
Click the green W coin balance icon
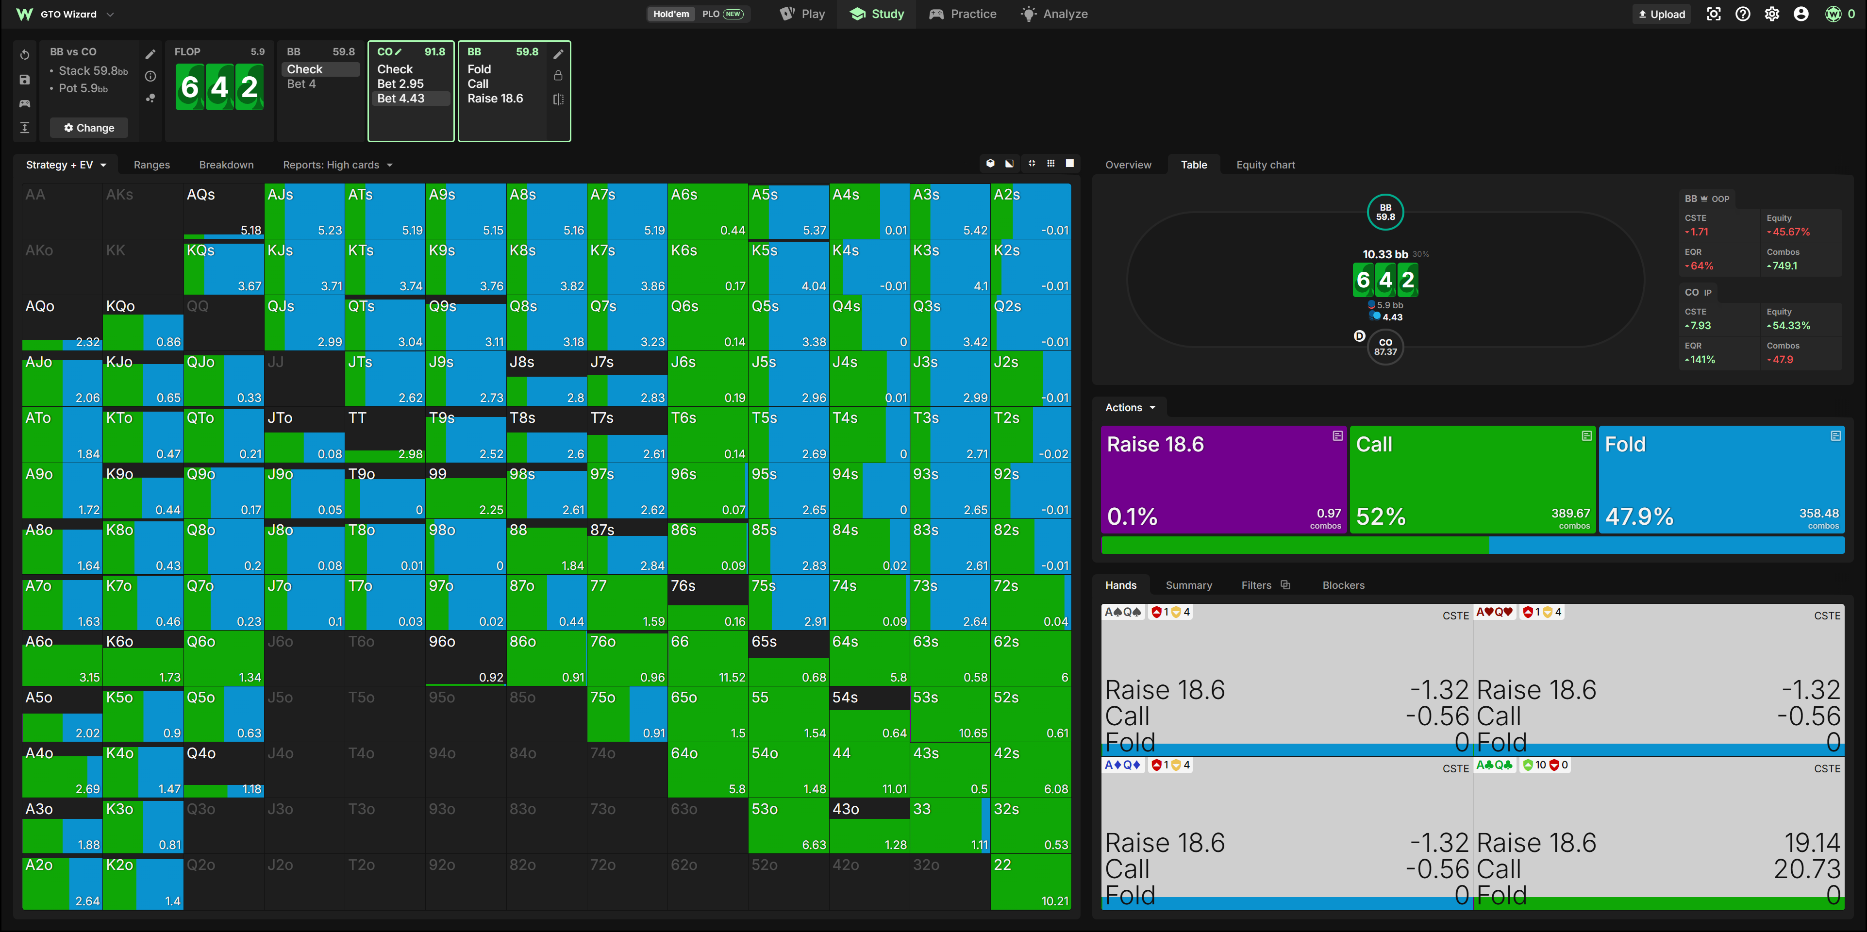pyautogui.click(x=1833, y=14)
